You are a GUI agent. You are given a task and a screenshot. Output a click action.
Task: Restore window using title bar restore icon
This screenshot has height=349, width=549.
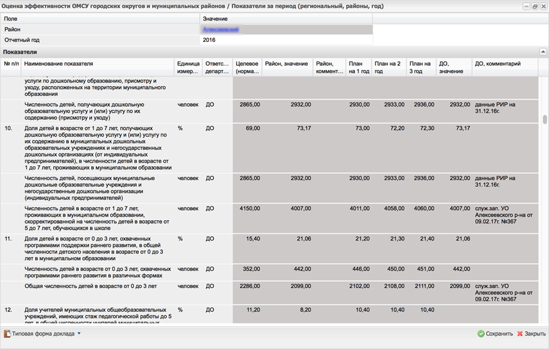[x=534, y=7]
